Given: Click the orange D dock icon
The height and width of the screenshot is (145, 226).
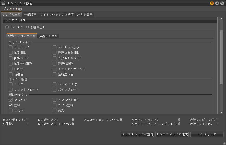Looking at the screenshot, I should pyautogui.click(x=212, y=3).
